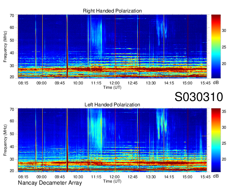230x187 pixels.
Task: Click the 20 tick on Right Handed color bar
Action: click(x=224, y=64)
